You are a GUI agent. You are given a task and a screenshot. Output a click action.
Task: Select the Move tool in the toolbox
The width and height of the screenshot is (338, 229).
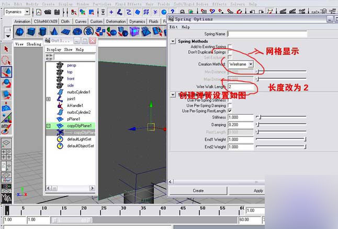click(6, 72)
